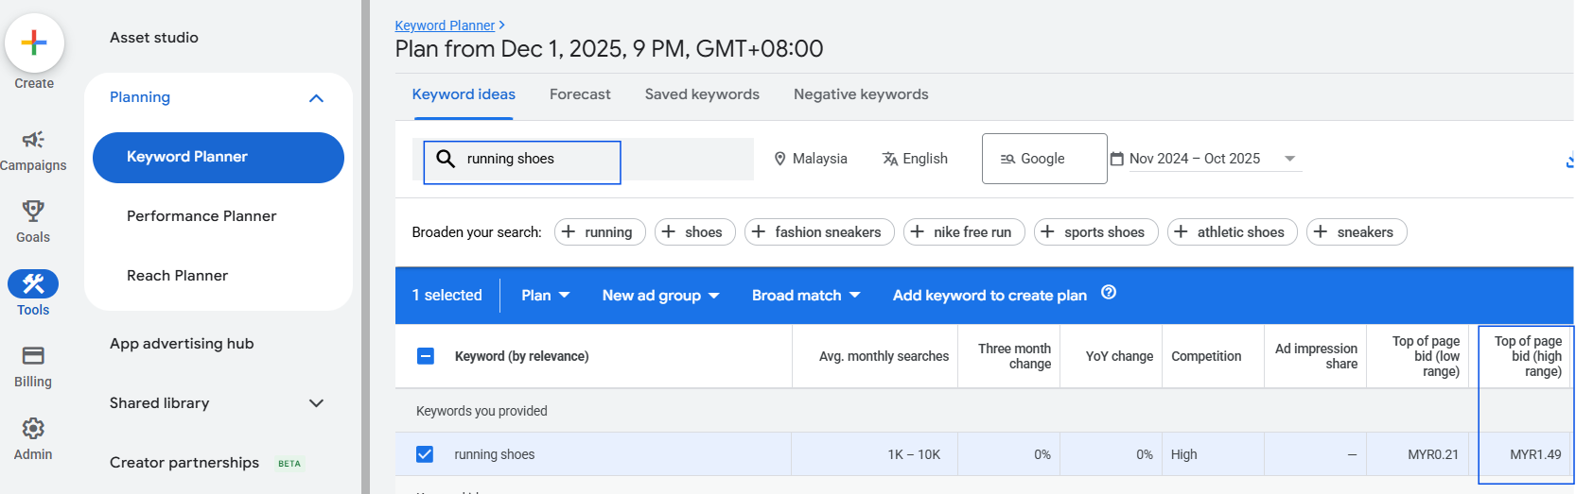Sort by Top of page bid low range

tap(1426, 356)
